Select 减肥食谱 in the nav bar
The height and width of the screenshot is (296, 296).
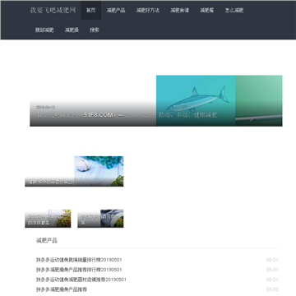tap(179, 11)
